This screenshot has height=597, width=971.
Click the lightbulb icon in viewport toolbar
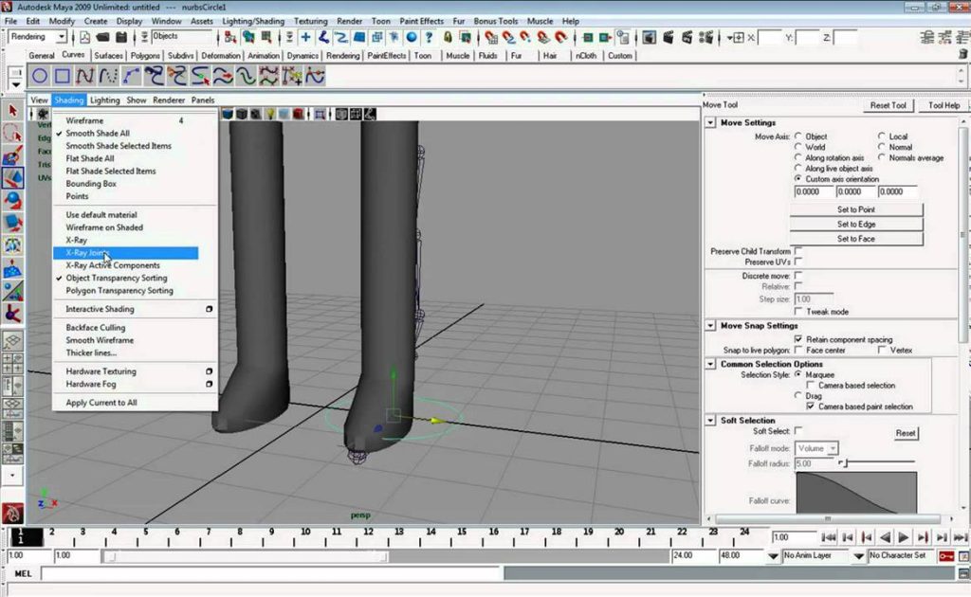click(270, 114)
